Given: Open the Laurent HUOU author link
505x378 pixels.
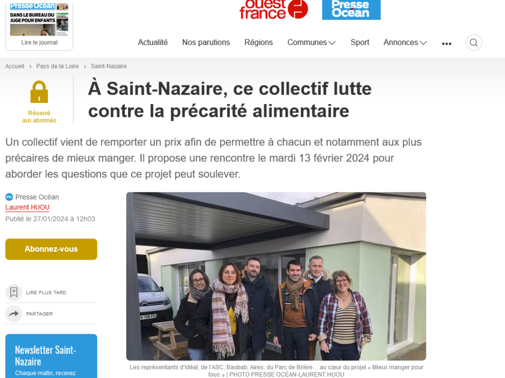Looking at the screenshot, I should click(x=28, y=207).
